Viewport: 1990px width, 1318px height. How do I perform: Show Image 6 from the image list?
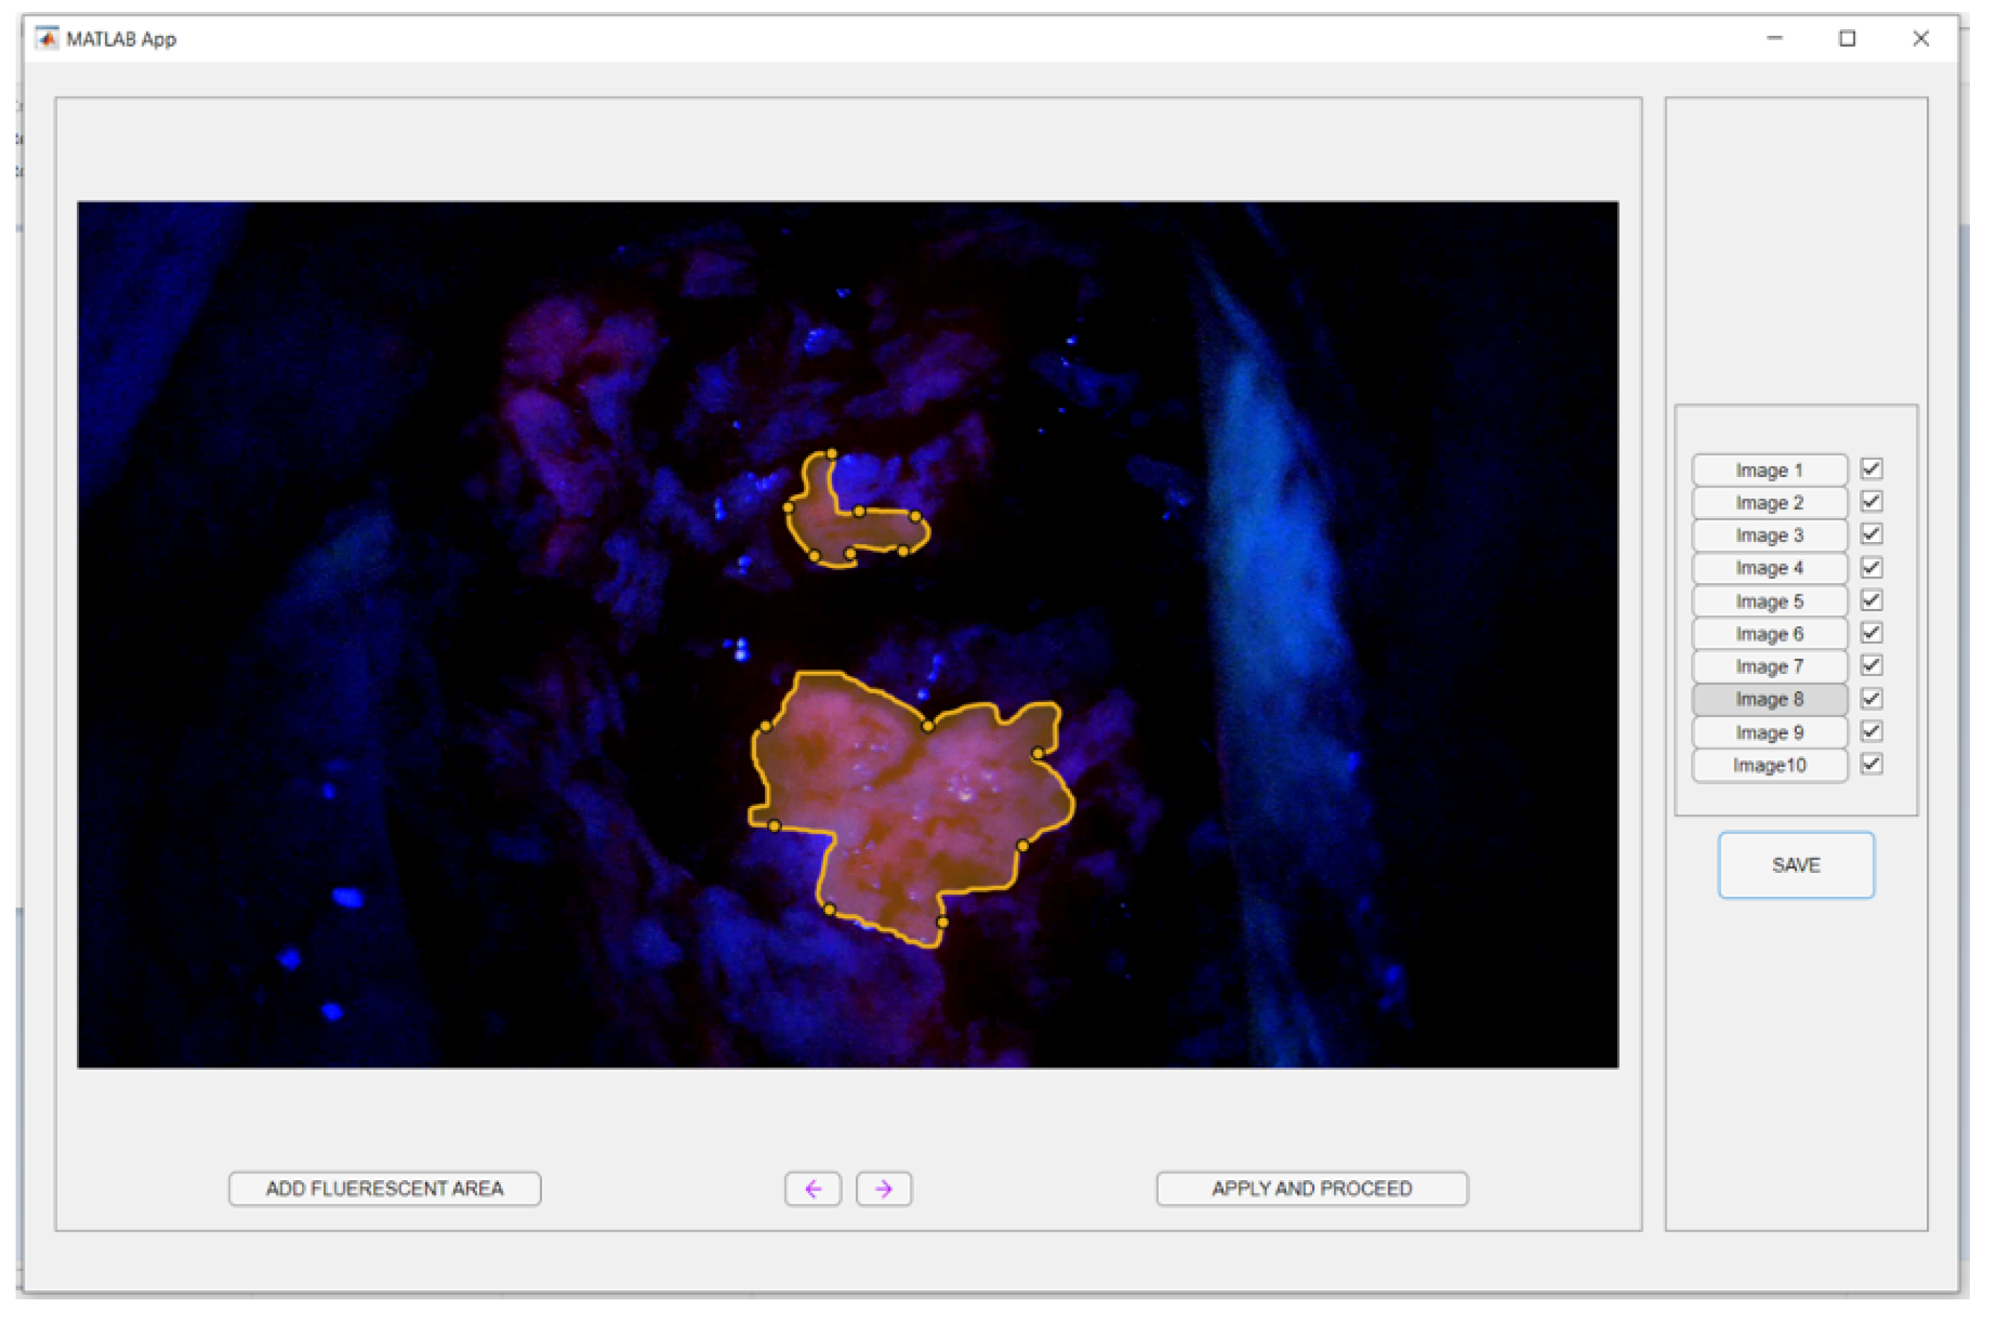click(x=1769, y=634)
